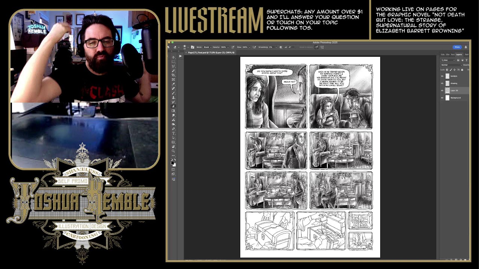This screenshot has height=269, width=479.
Task: Open the brush settings panel icon
Action: (x=193, y=47)
